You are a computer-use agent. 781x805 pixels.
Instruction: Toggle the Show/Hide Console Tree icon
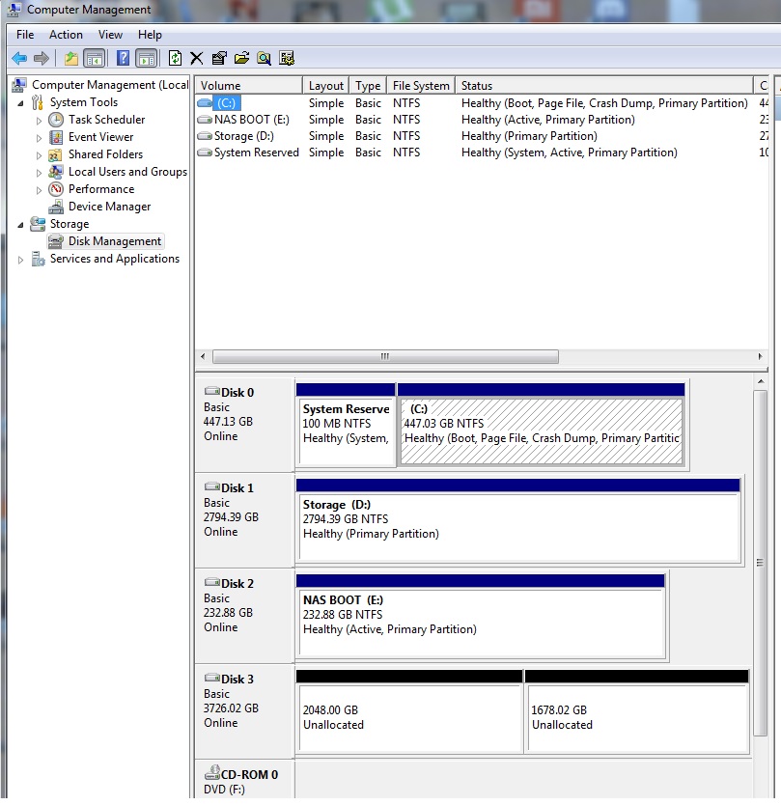[x=95, y=58]
